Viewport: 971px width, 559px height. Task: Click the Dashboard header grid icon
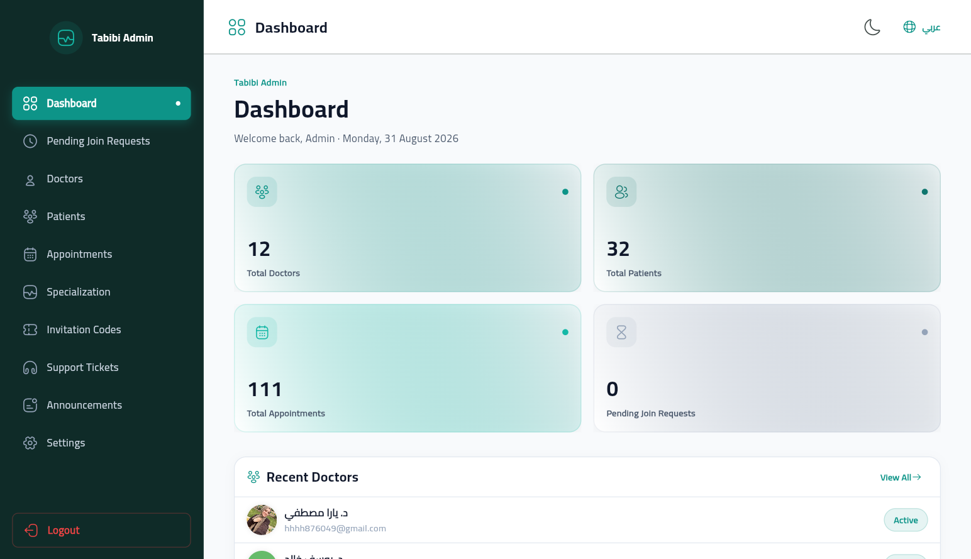click(237, 27)
